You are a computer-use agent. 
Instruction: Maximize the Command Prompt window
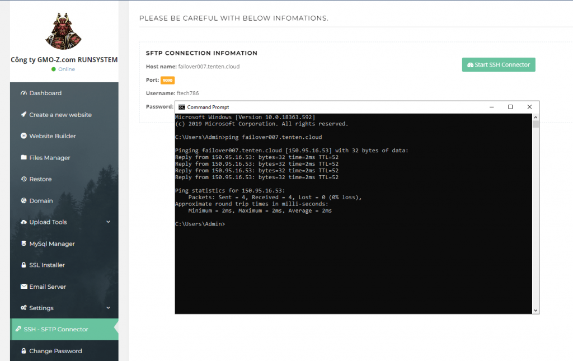pyautogui.click(x=510, y=107)
